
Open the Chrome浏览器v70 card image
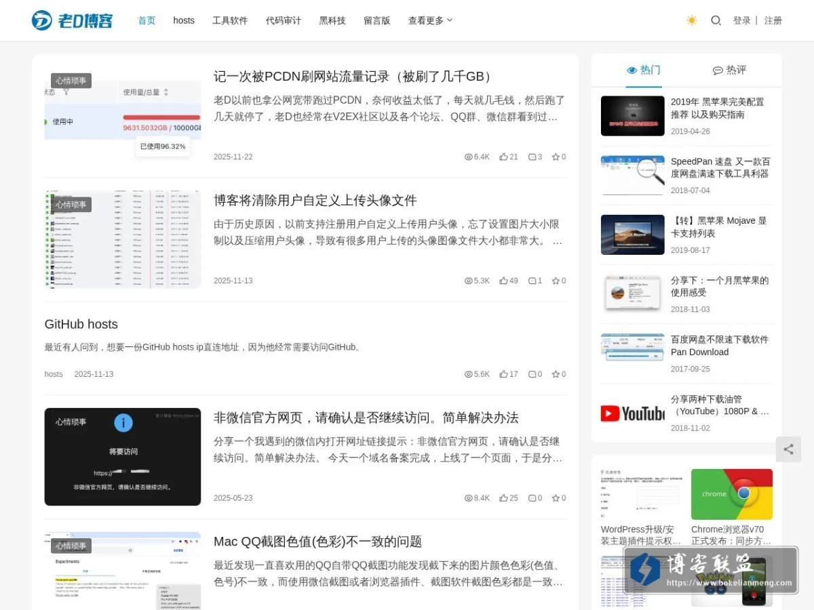732,494
